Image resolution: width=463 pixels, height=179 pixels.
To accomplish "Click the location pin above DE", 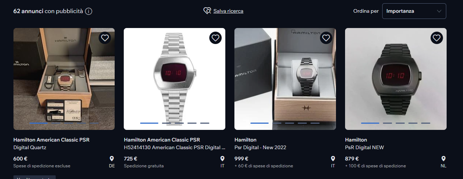I will 112,159.
